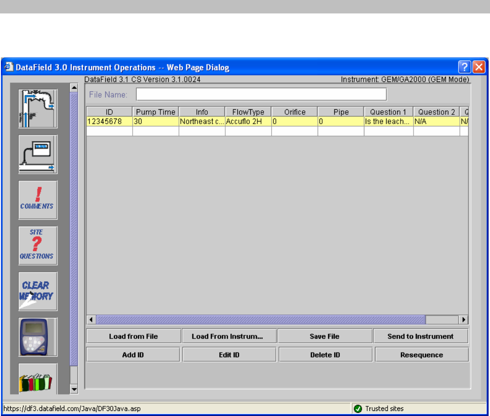The image size is (490, 416).
Task: Click the File Name input field
Action: 261,95
